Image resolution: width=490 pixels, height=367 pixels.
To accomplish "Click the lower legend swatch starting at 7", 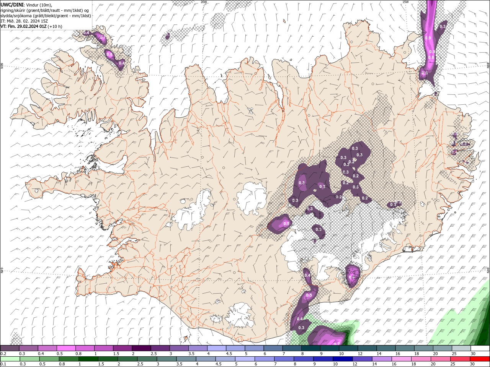I will pyautogui.click(x=284, y=359).
